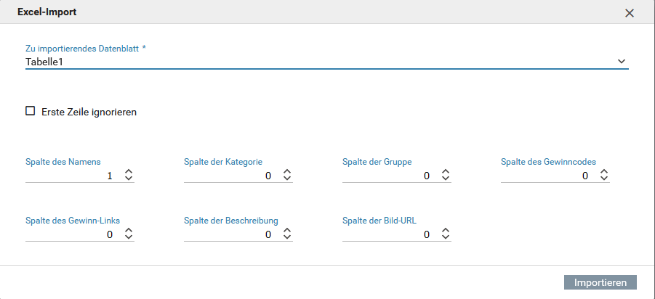Increase Spalte der Kategorie value
This screenshot has height=299, width=655.
pos(287,172)
